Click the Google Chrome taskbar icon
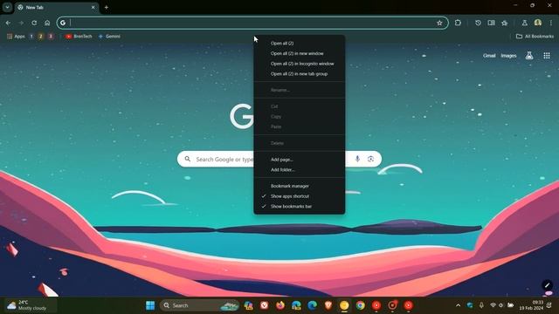The height and width of the screenshot is (314, 559). 361,305
